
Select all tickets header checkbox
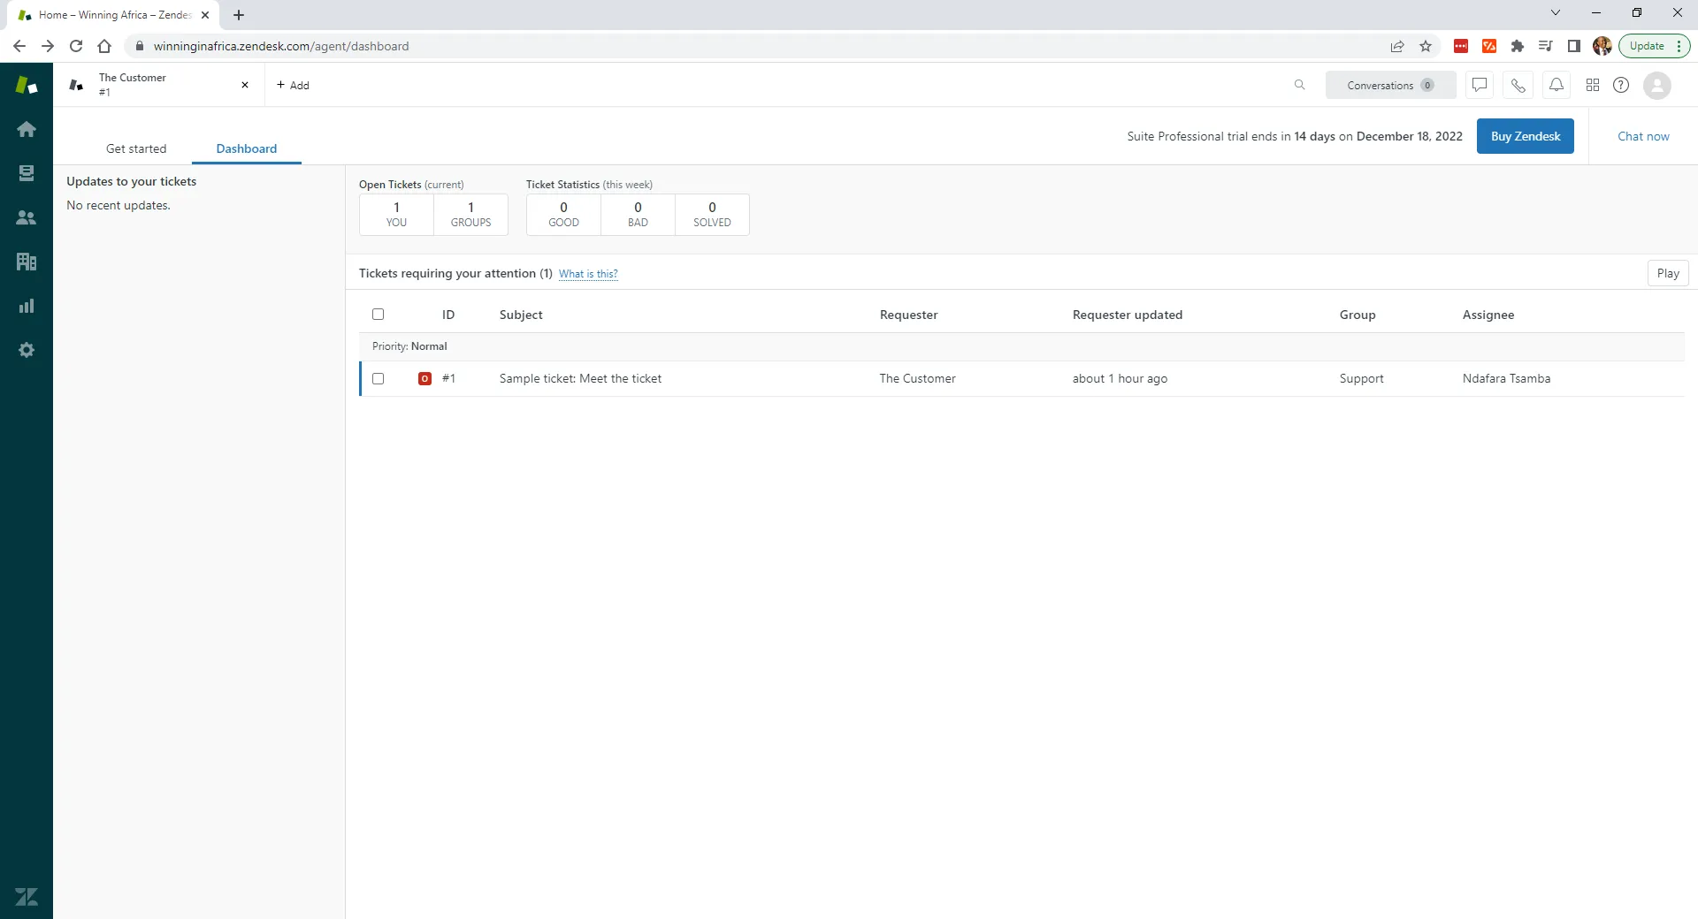(379, 314)
